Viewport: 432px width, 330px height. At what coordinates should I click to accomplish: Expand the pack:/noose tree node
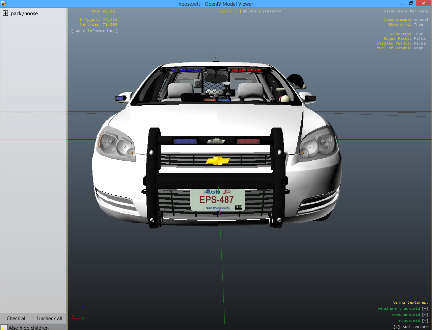(5, 13)
